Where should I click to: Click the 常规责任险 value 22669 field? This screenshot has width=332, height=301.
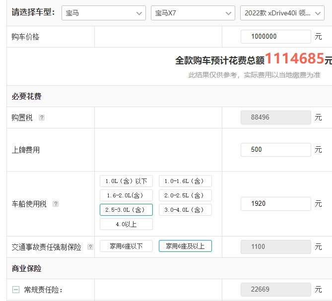(x=276, y=290)
